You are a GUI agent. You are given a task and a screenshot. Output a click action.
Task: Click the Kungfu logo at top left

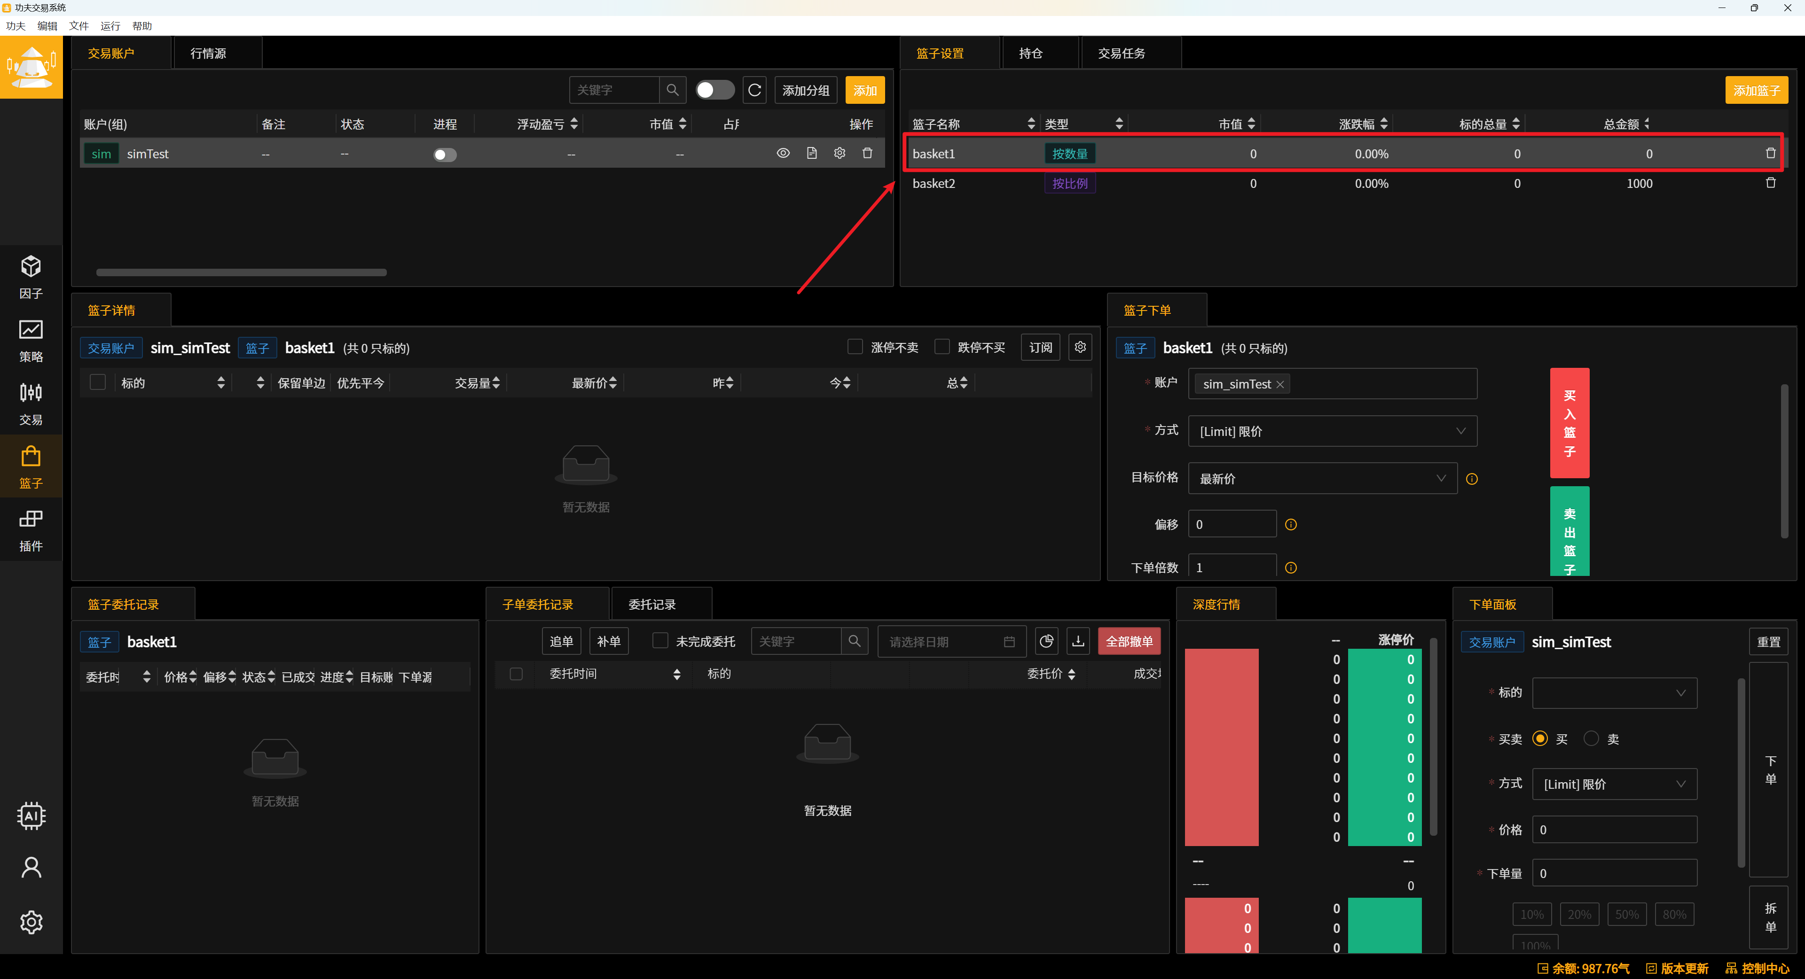click(x=31, y=68)
